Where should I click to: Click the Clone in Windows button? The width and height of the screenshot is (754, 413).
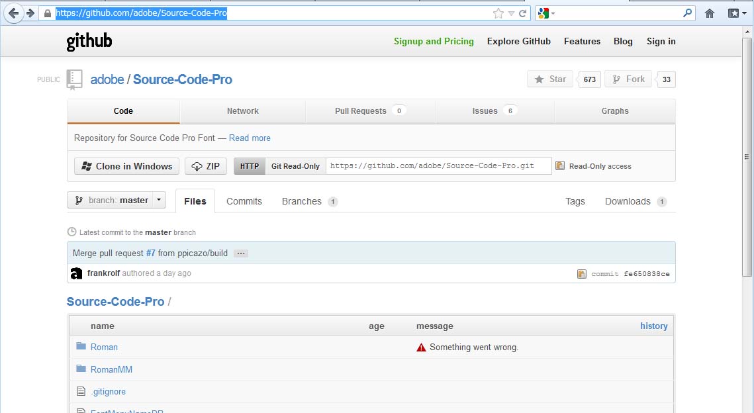127,166
